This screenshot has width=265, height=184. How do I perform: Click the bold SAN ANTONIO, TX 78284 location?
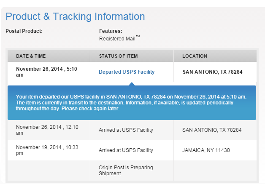pos(212,72)
